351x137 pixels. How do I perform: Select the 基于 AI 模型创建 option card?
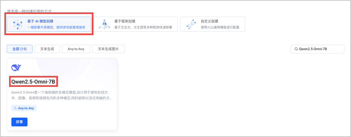click(49, 24)
